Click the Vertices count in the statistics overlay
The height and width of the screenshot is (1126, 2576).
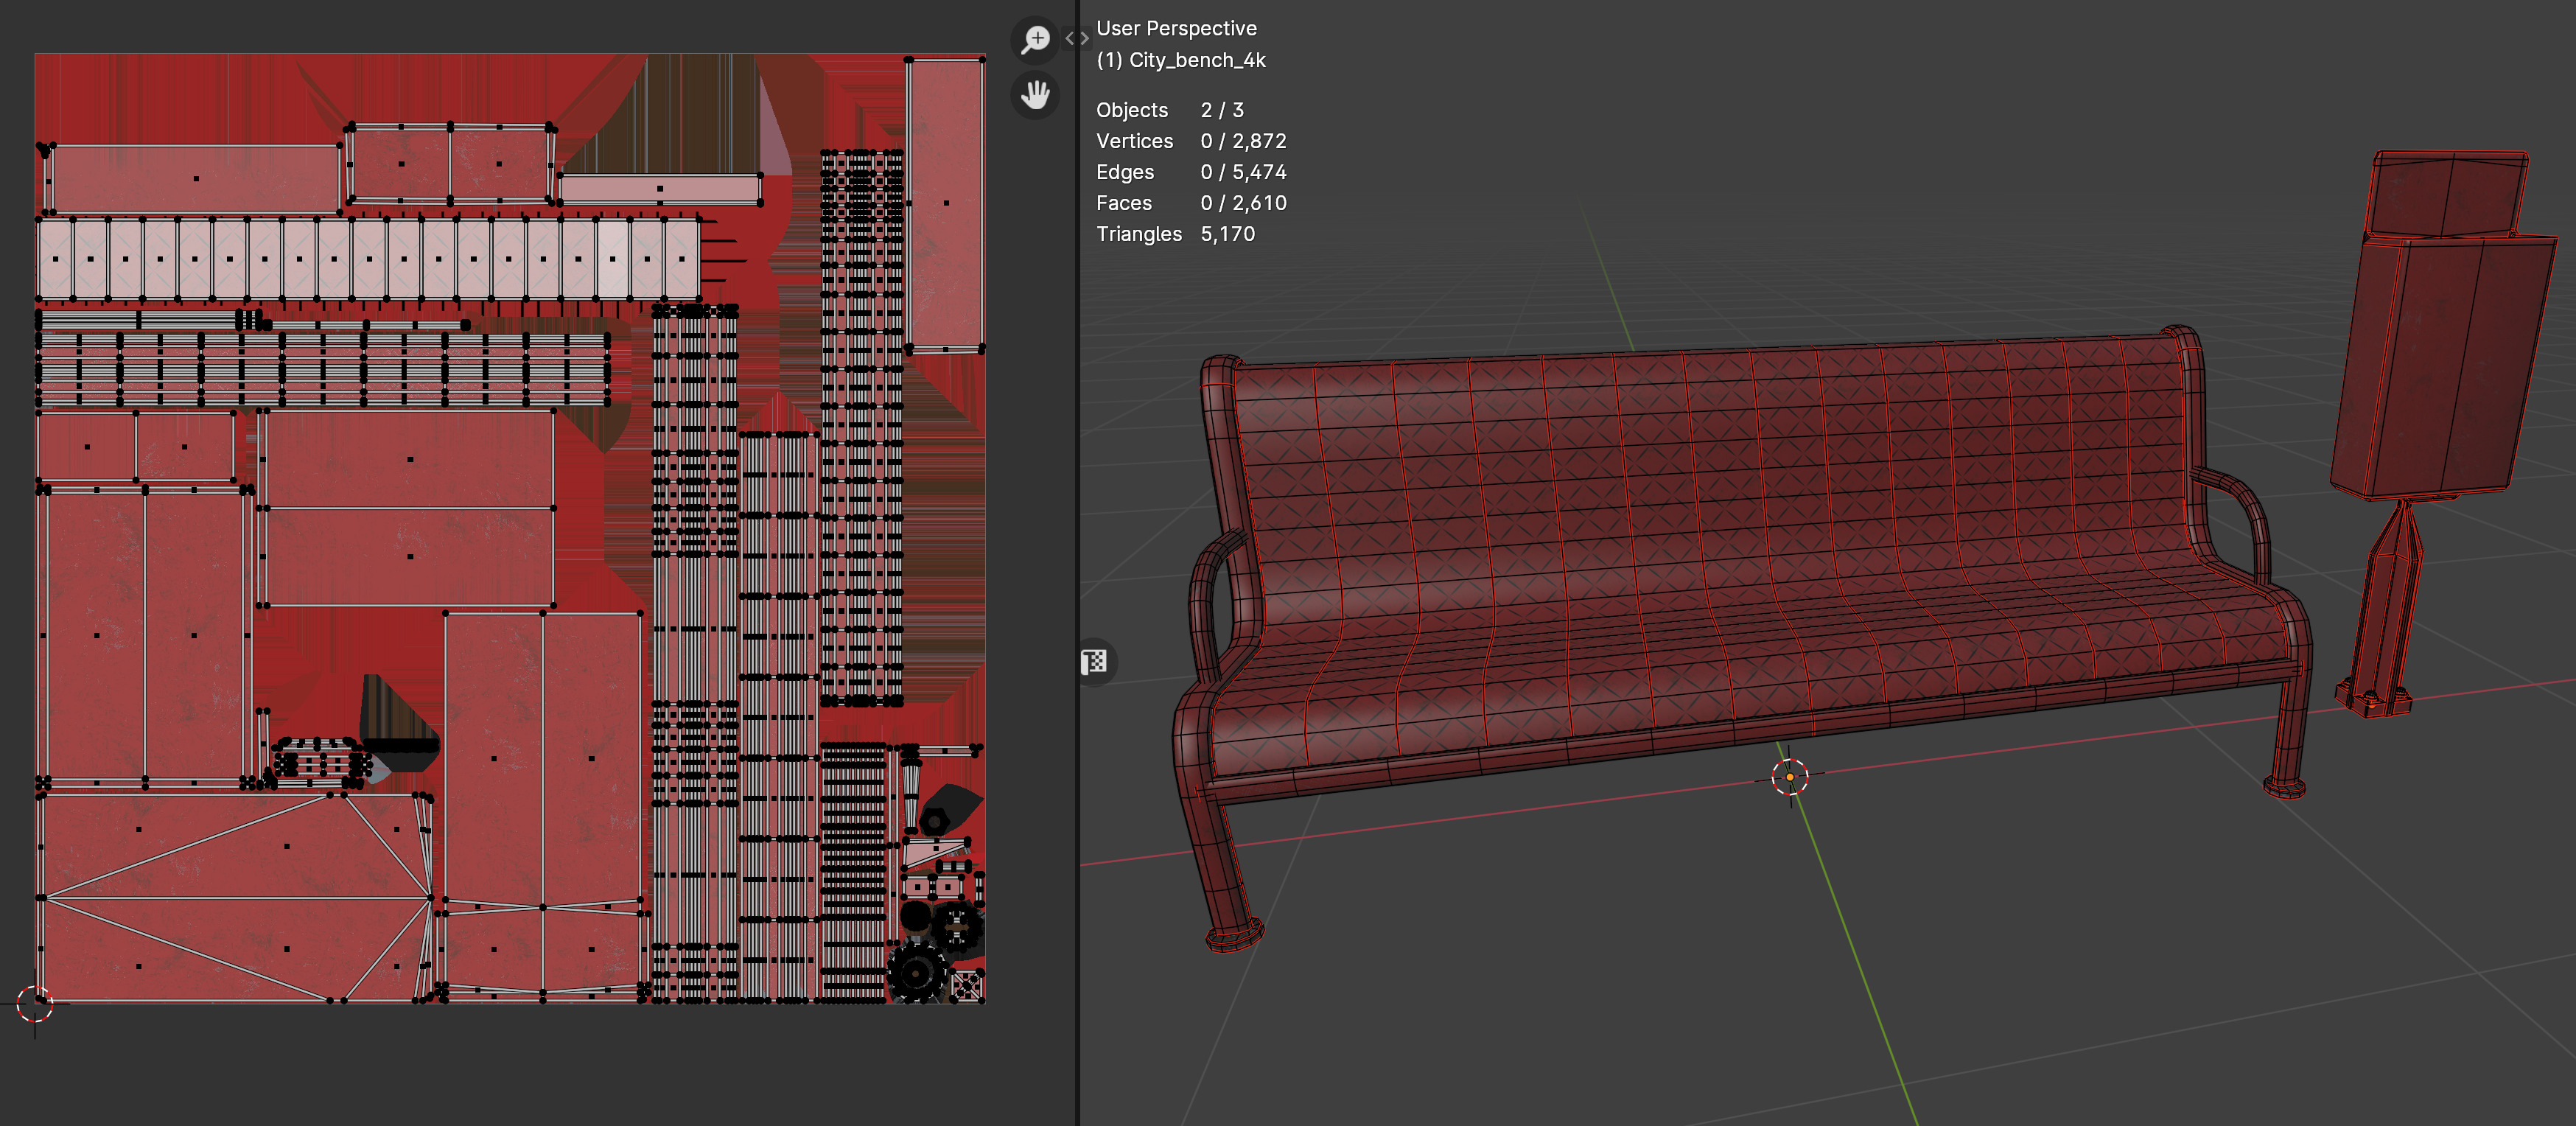click(1243, 141)
